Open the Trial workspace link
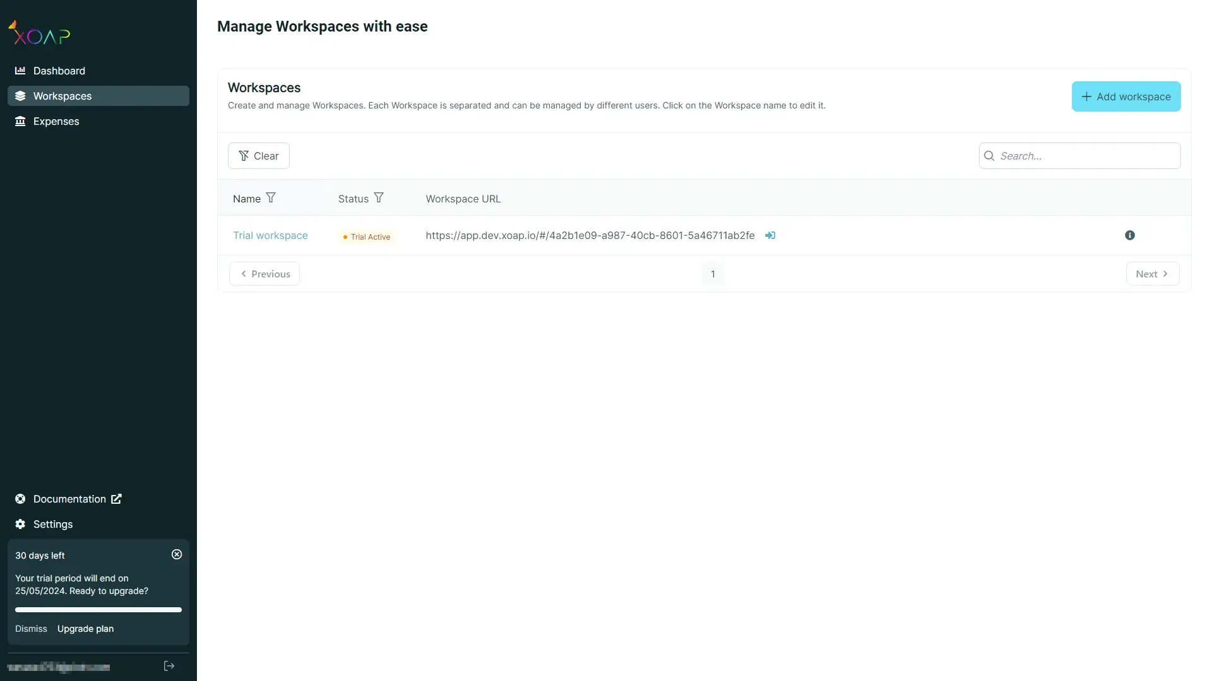This screenshot has height=681, width=1212. [x=270, y=235]
